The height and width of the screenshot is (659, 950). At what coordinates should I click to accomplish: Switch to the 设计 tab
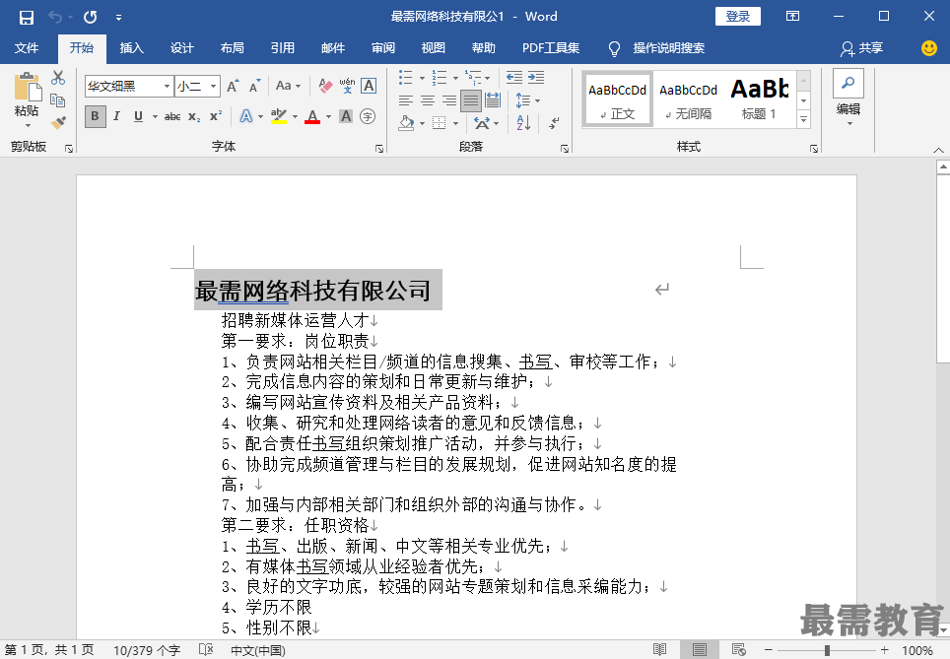tap(181, 48)
